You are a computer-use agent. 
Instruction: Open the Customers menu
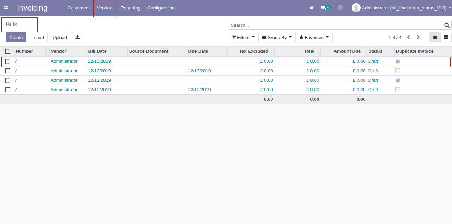[x=79, y=8]
